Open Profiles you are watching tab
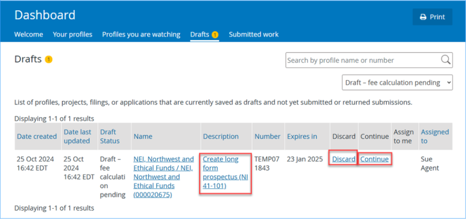Screen dimensions: 466x219 coord(141,35)
